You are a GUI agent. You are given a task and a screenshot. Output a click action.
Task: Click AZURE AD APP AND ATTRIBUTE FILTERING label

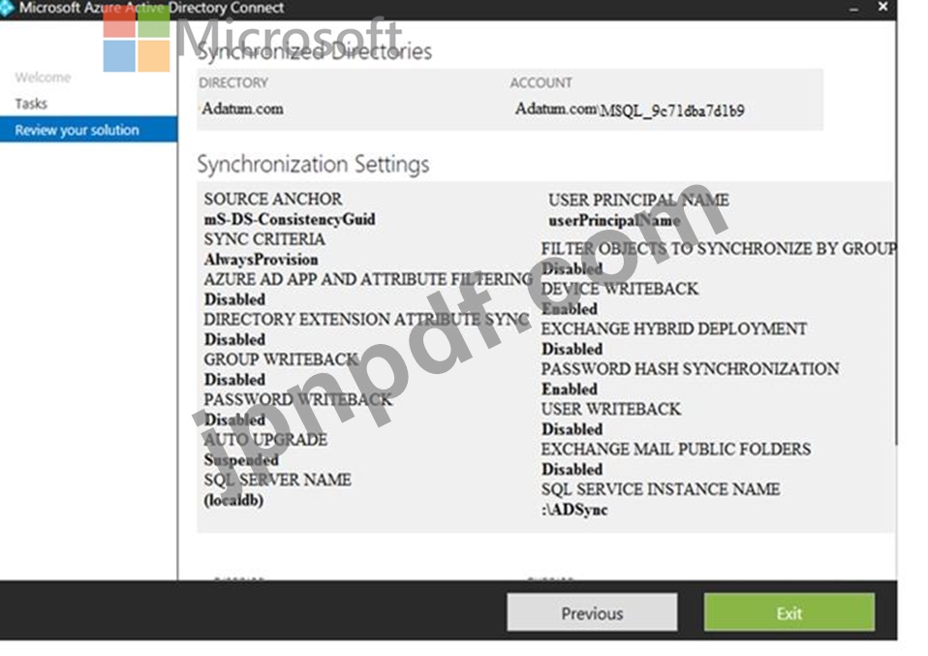[368, 279]
